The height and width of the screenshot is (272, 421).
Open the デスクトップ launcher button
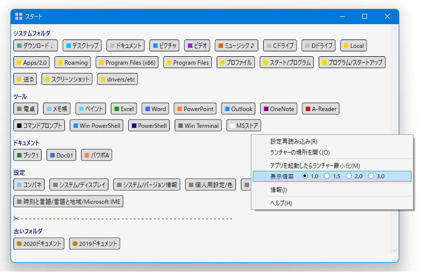82,45
